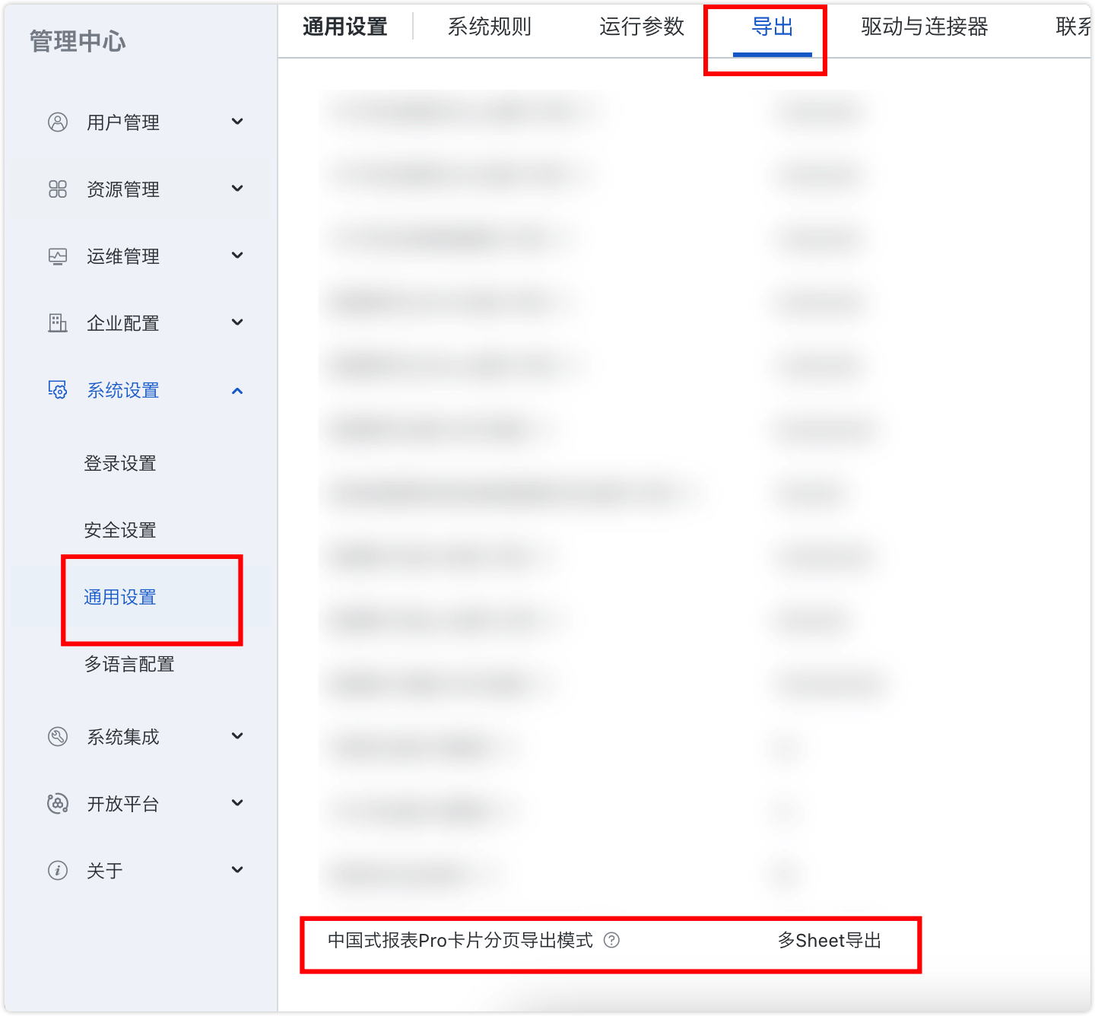The image size is (1095, 1016).
Task: Expand the 资源管理 chevron
Action: 237,189
